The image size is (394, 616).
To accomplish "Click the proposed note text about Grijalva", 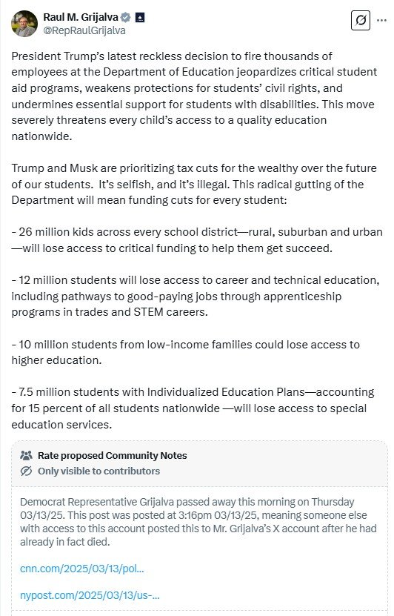I will tap(198, 522).
